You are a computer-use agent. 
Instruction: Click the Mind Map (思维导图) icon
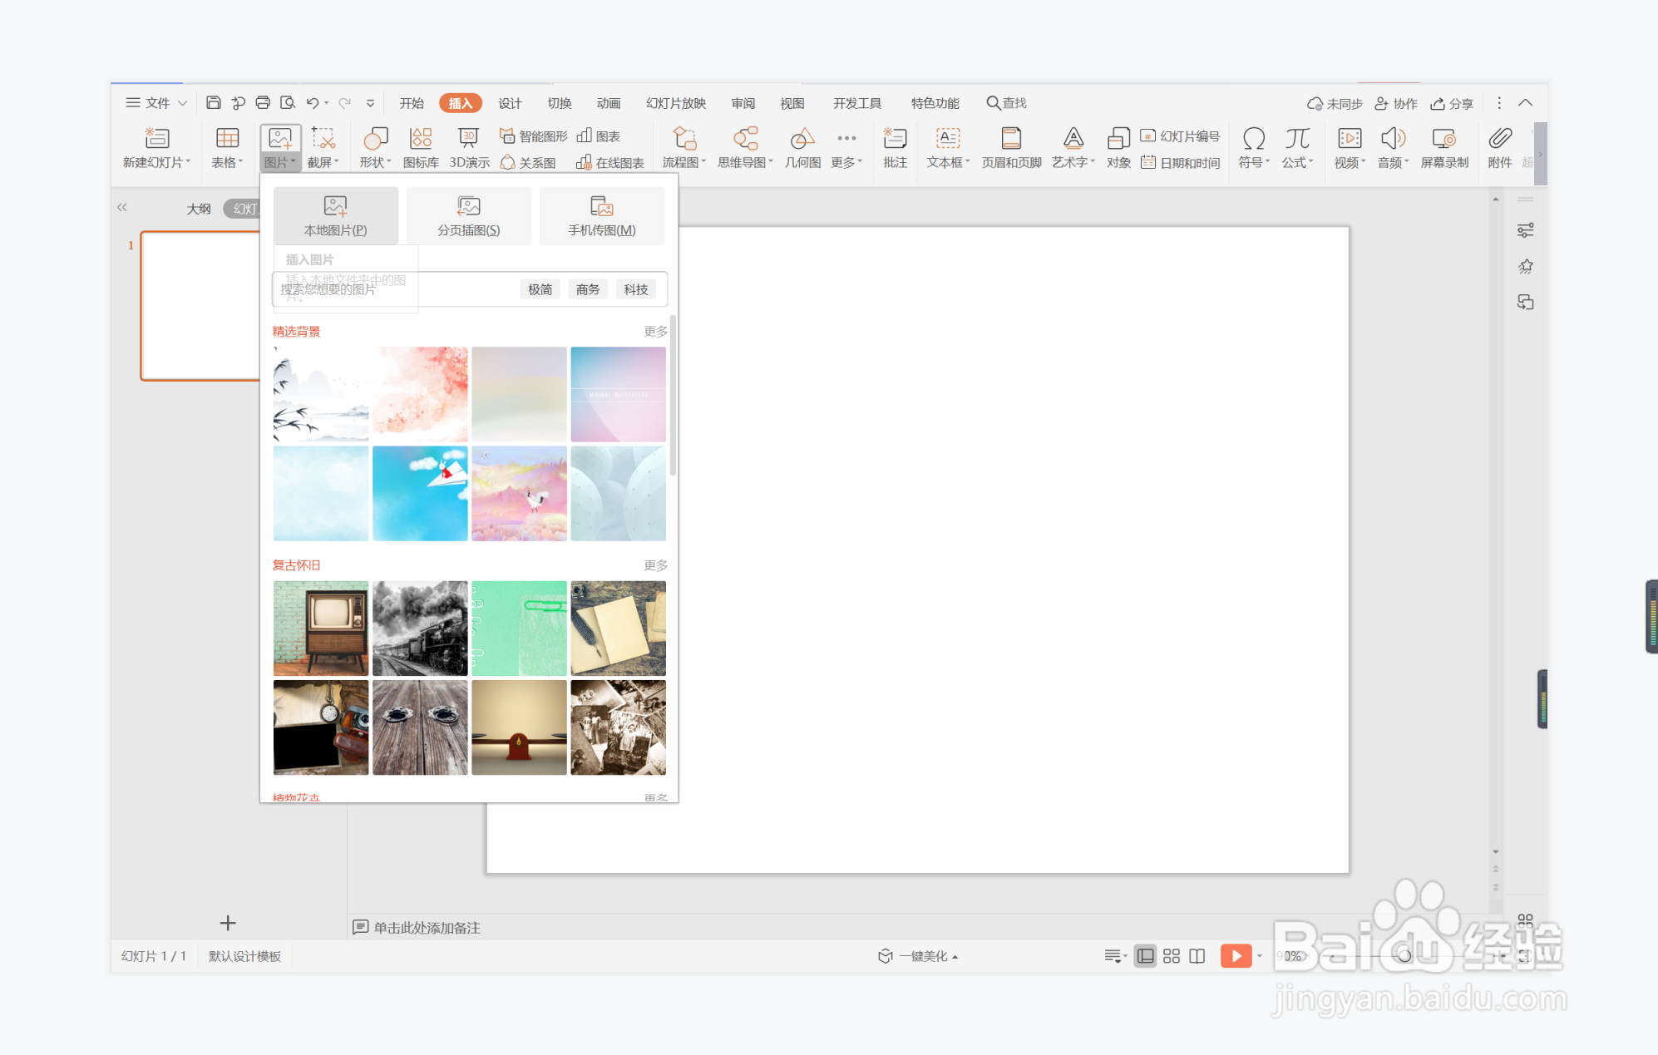coord(745,138)
